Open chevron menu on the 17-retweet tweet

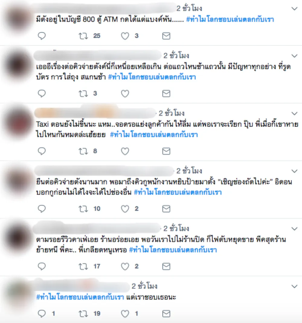pos(294,229)
